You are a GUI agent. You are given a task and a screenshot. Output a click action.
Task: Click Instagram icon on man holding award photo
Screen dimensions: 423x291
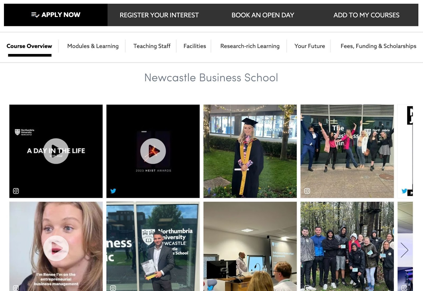(x=113, y=288)
